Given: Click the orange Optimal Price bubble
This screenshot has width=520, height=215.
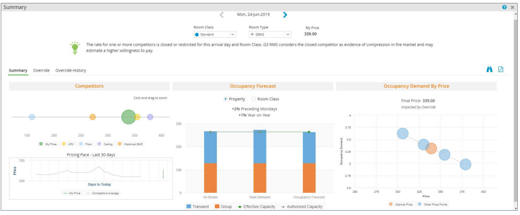Looking at the screenshot, I should tap(431, 149).
